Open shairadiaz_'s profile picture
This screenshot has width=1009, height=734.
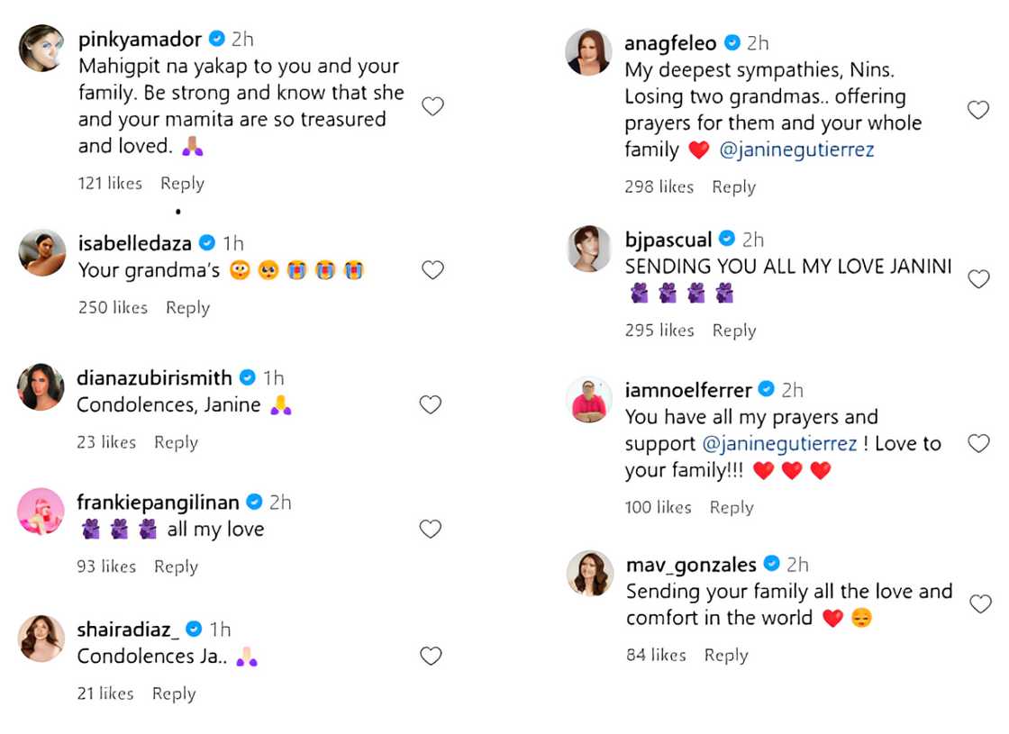point(40,639)
